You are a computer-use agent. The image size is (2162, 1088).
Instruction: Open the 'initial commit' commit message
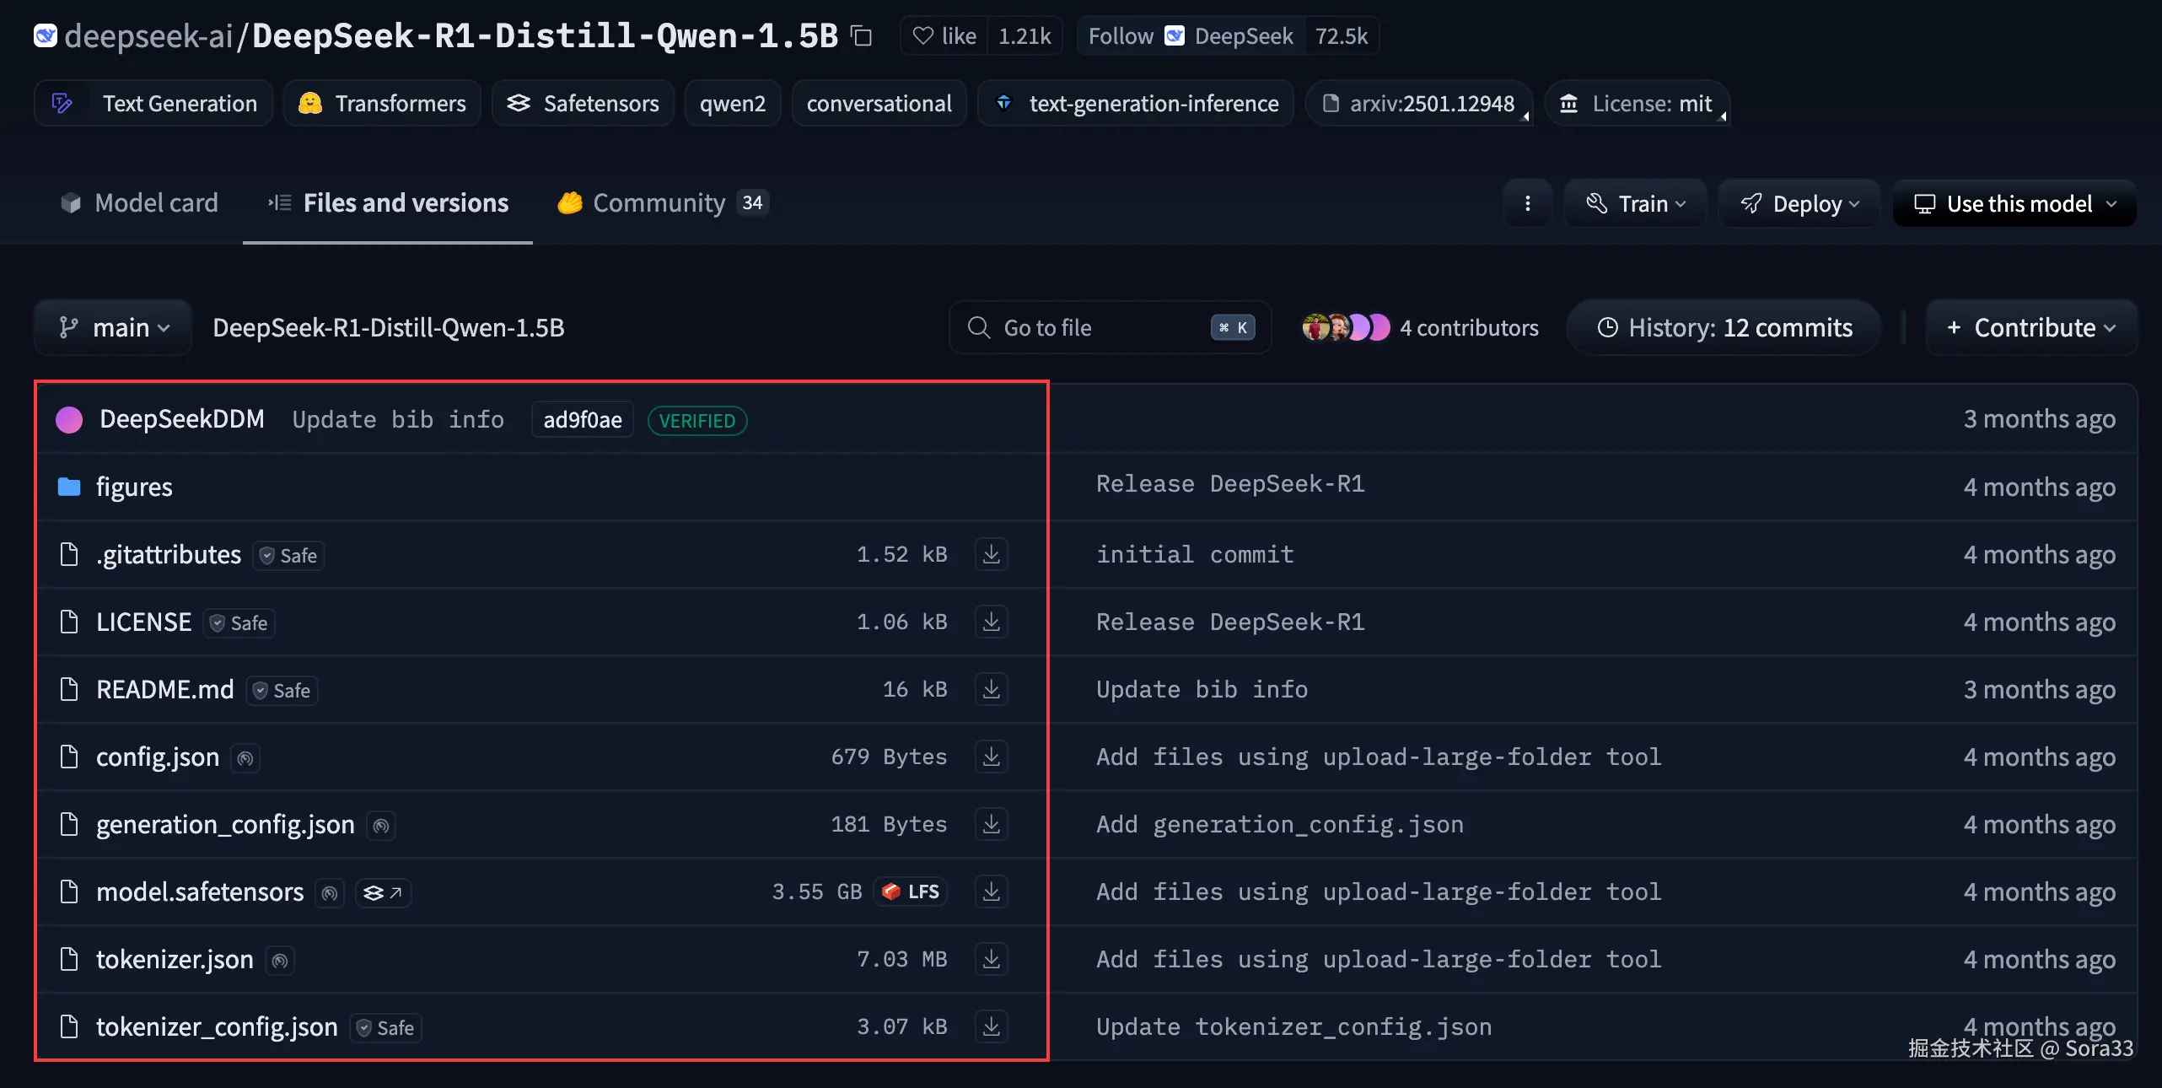click(x=1195, y=554)
